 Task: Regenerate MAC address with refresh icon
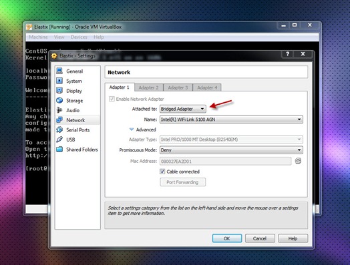(x=298, y=161)
